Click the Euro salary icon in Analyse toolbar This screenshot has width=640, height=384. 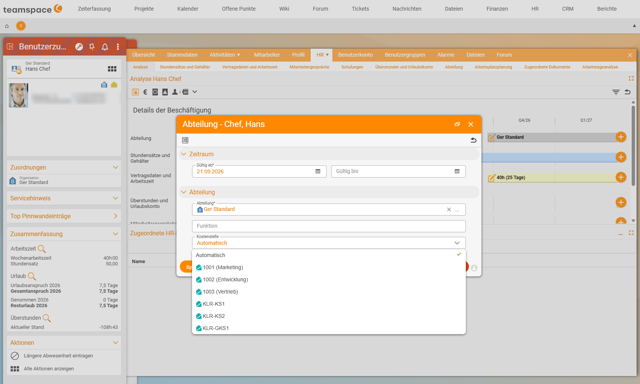pyautogui.click(x=145, y=92)
